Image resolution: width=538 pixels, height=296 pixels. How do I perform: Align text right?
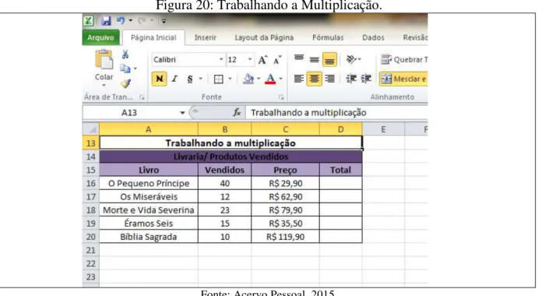pyautogui.click(x=329, y=79)
